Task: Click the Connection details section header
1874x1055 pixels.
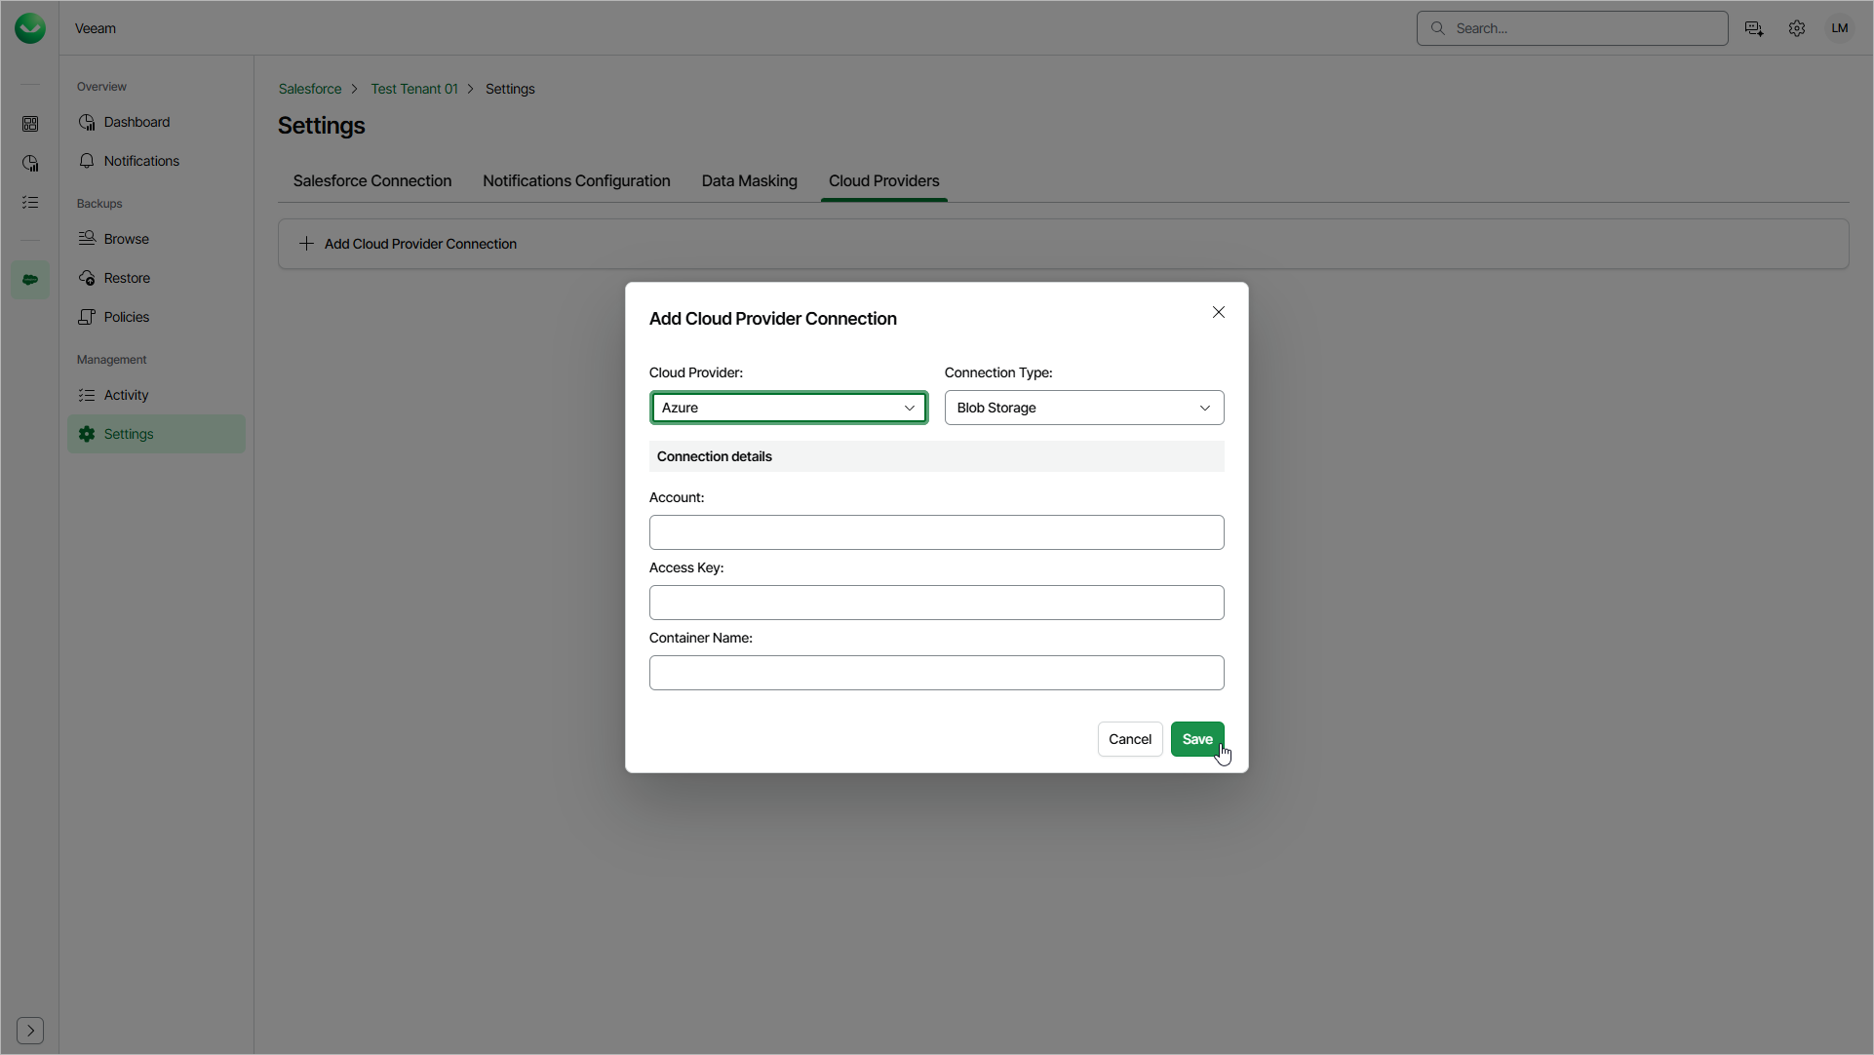Action: pos(937,456)
